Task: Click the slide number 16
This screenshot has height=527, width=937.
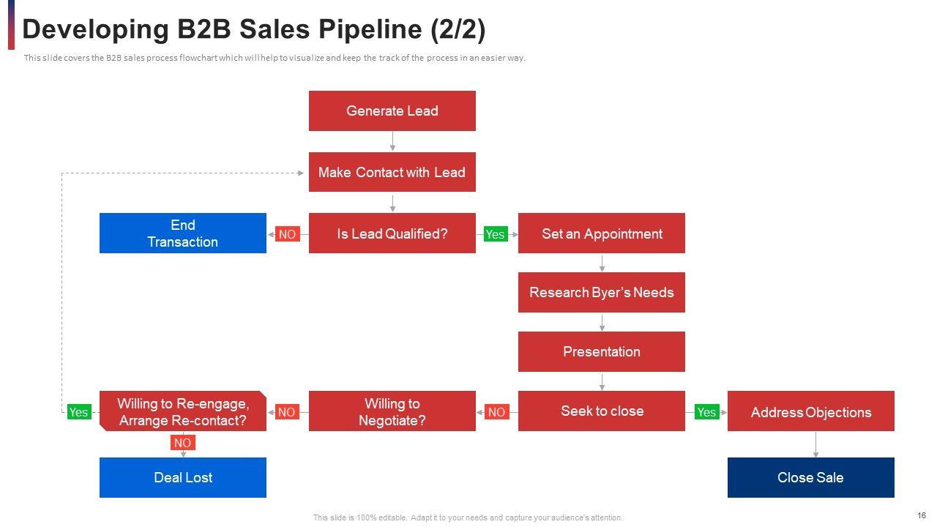Action: [x=921, y=516]
